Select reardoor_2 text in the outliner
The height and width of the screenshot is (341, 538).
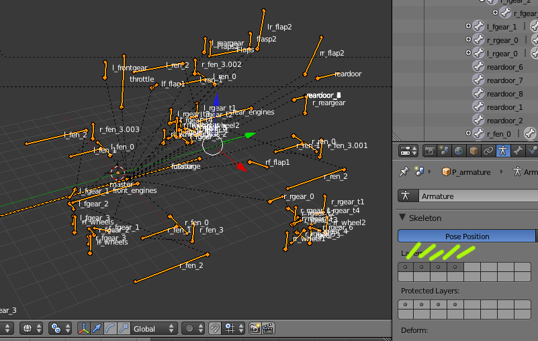tap(504, 121)
